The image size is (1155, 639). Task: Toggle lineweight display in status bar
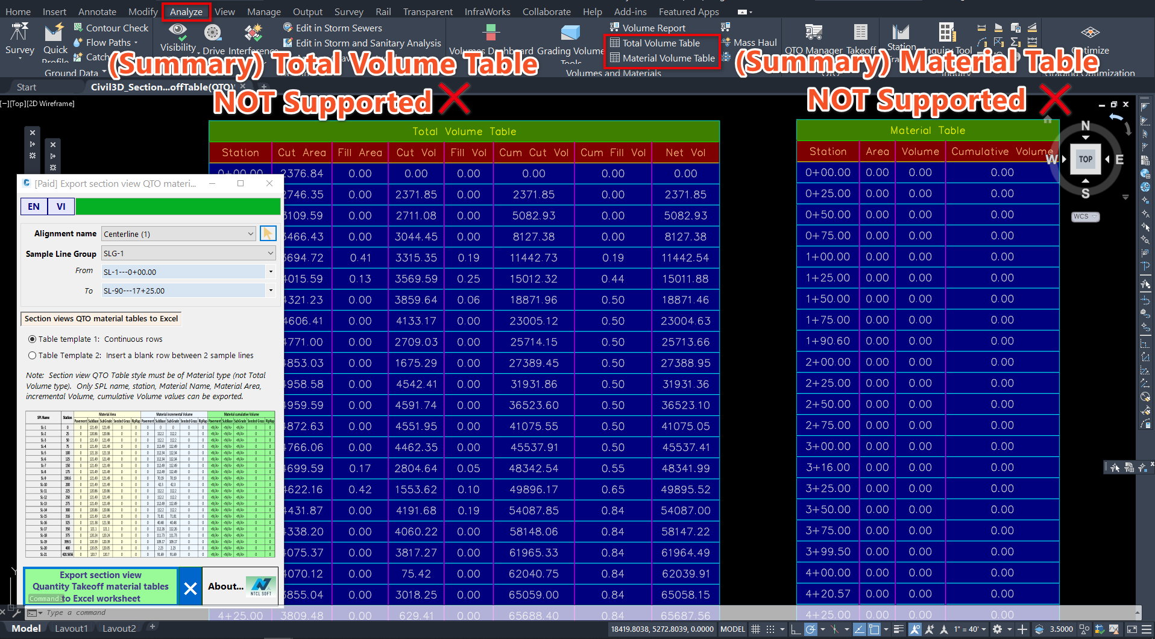[x=898, y=629]
